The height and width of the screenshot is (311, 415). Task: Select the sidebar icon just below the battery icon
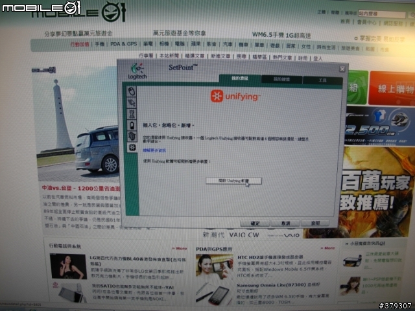(132, 137)
